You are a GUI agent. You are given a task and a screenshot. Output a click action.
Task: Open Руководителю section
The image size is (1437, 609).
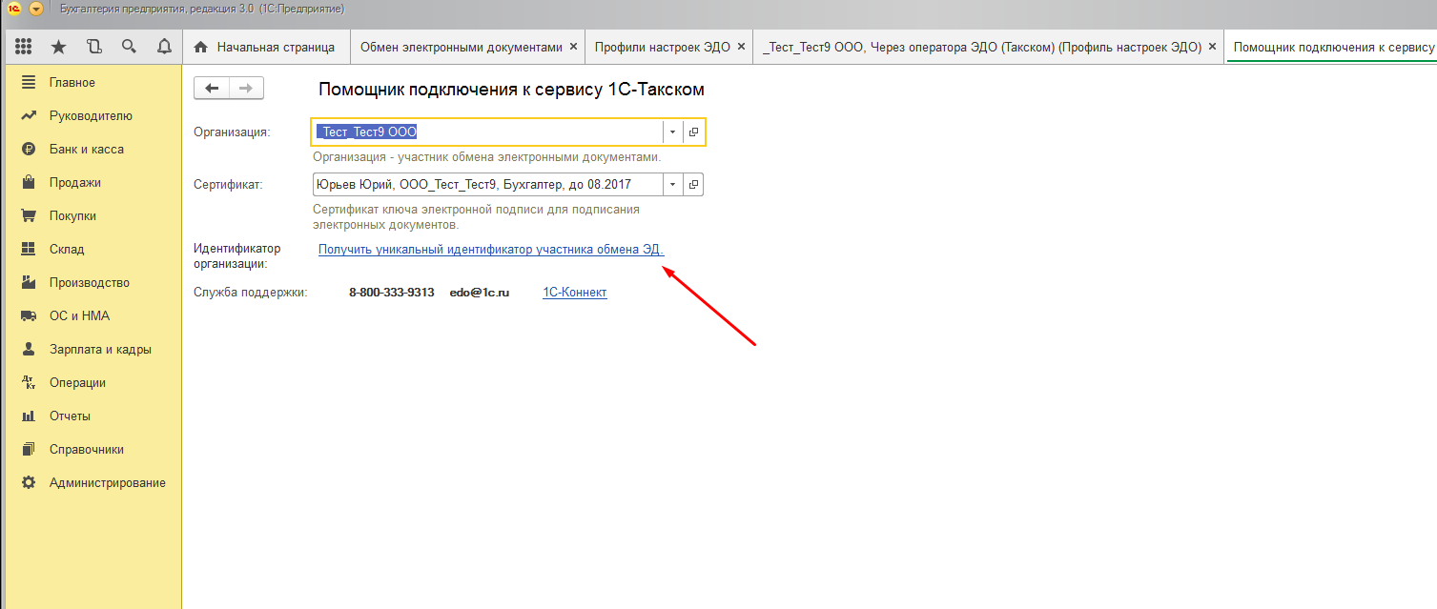pos(92,116)
